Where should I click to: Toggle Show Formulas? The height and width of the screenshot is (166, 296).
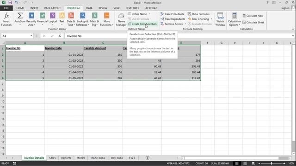pyautogui.click(x=198, y=14)
